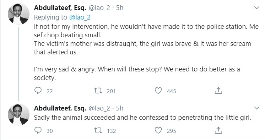Screen dimensions: 265x140
Task: Open the second tweet's 5h timestamp
Action: 120,108
